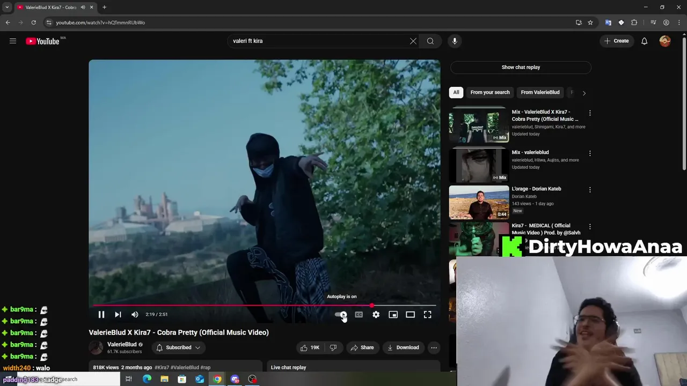This screenshot has height=386, width=687.
Task: Seek using the red video progress bar
Action: tap(265, 306)
